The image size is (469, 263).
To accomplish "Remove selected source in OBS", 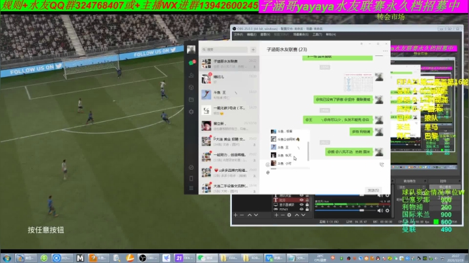I will click(x=283, y=215).
